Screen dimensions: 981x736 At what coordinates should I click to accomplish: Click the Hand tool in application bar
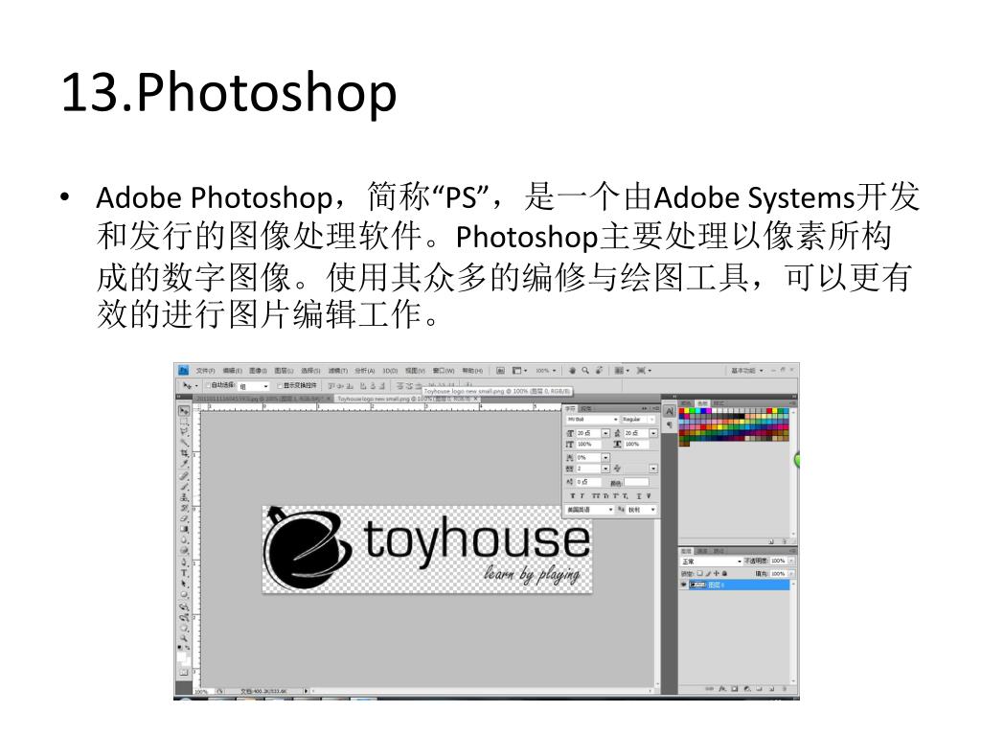point(573,371)
